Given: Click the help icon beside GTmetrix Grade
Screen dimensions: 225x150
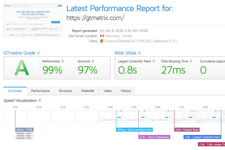Looking at the screenshot, I should [x=39, y=53].
